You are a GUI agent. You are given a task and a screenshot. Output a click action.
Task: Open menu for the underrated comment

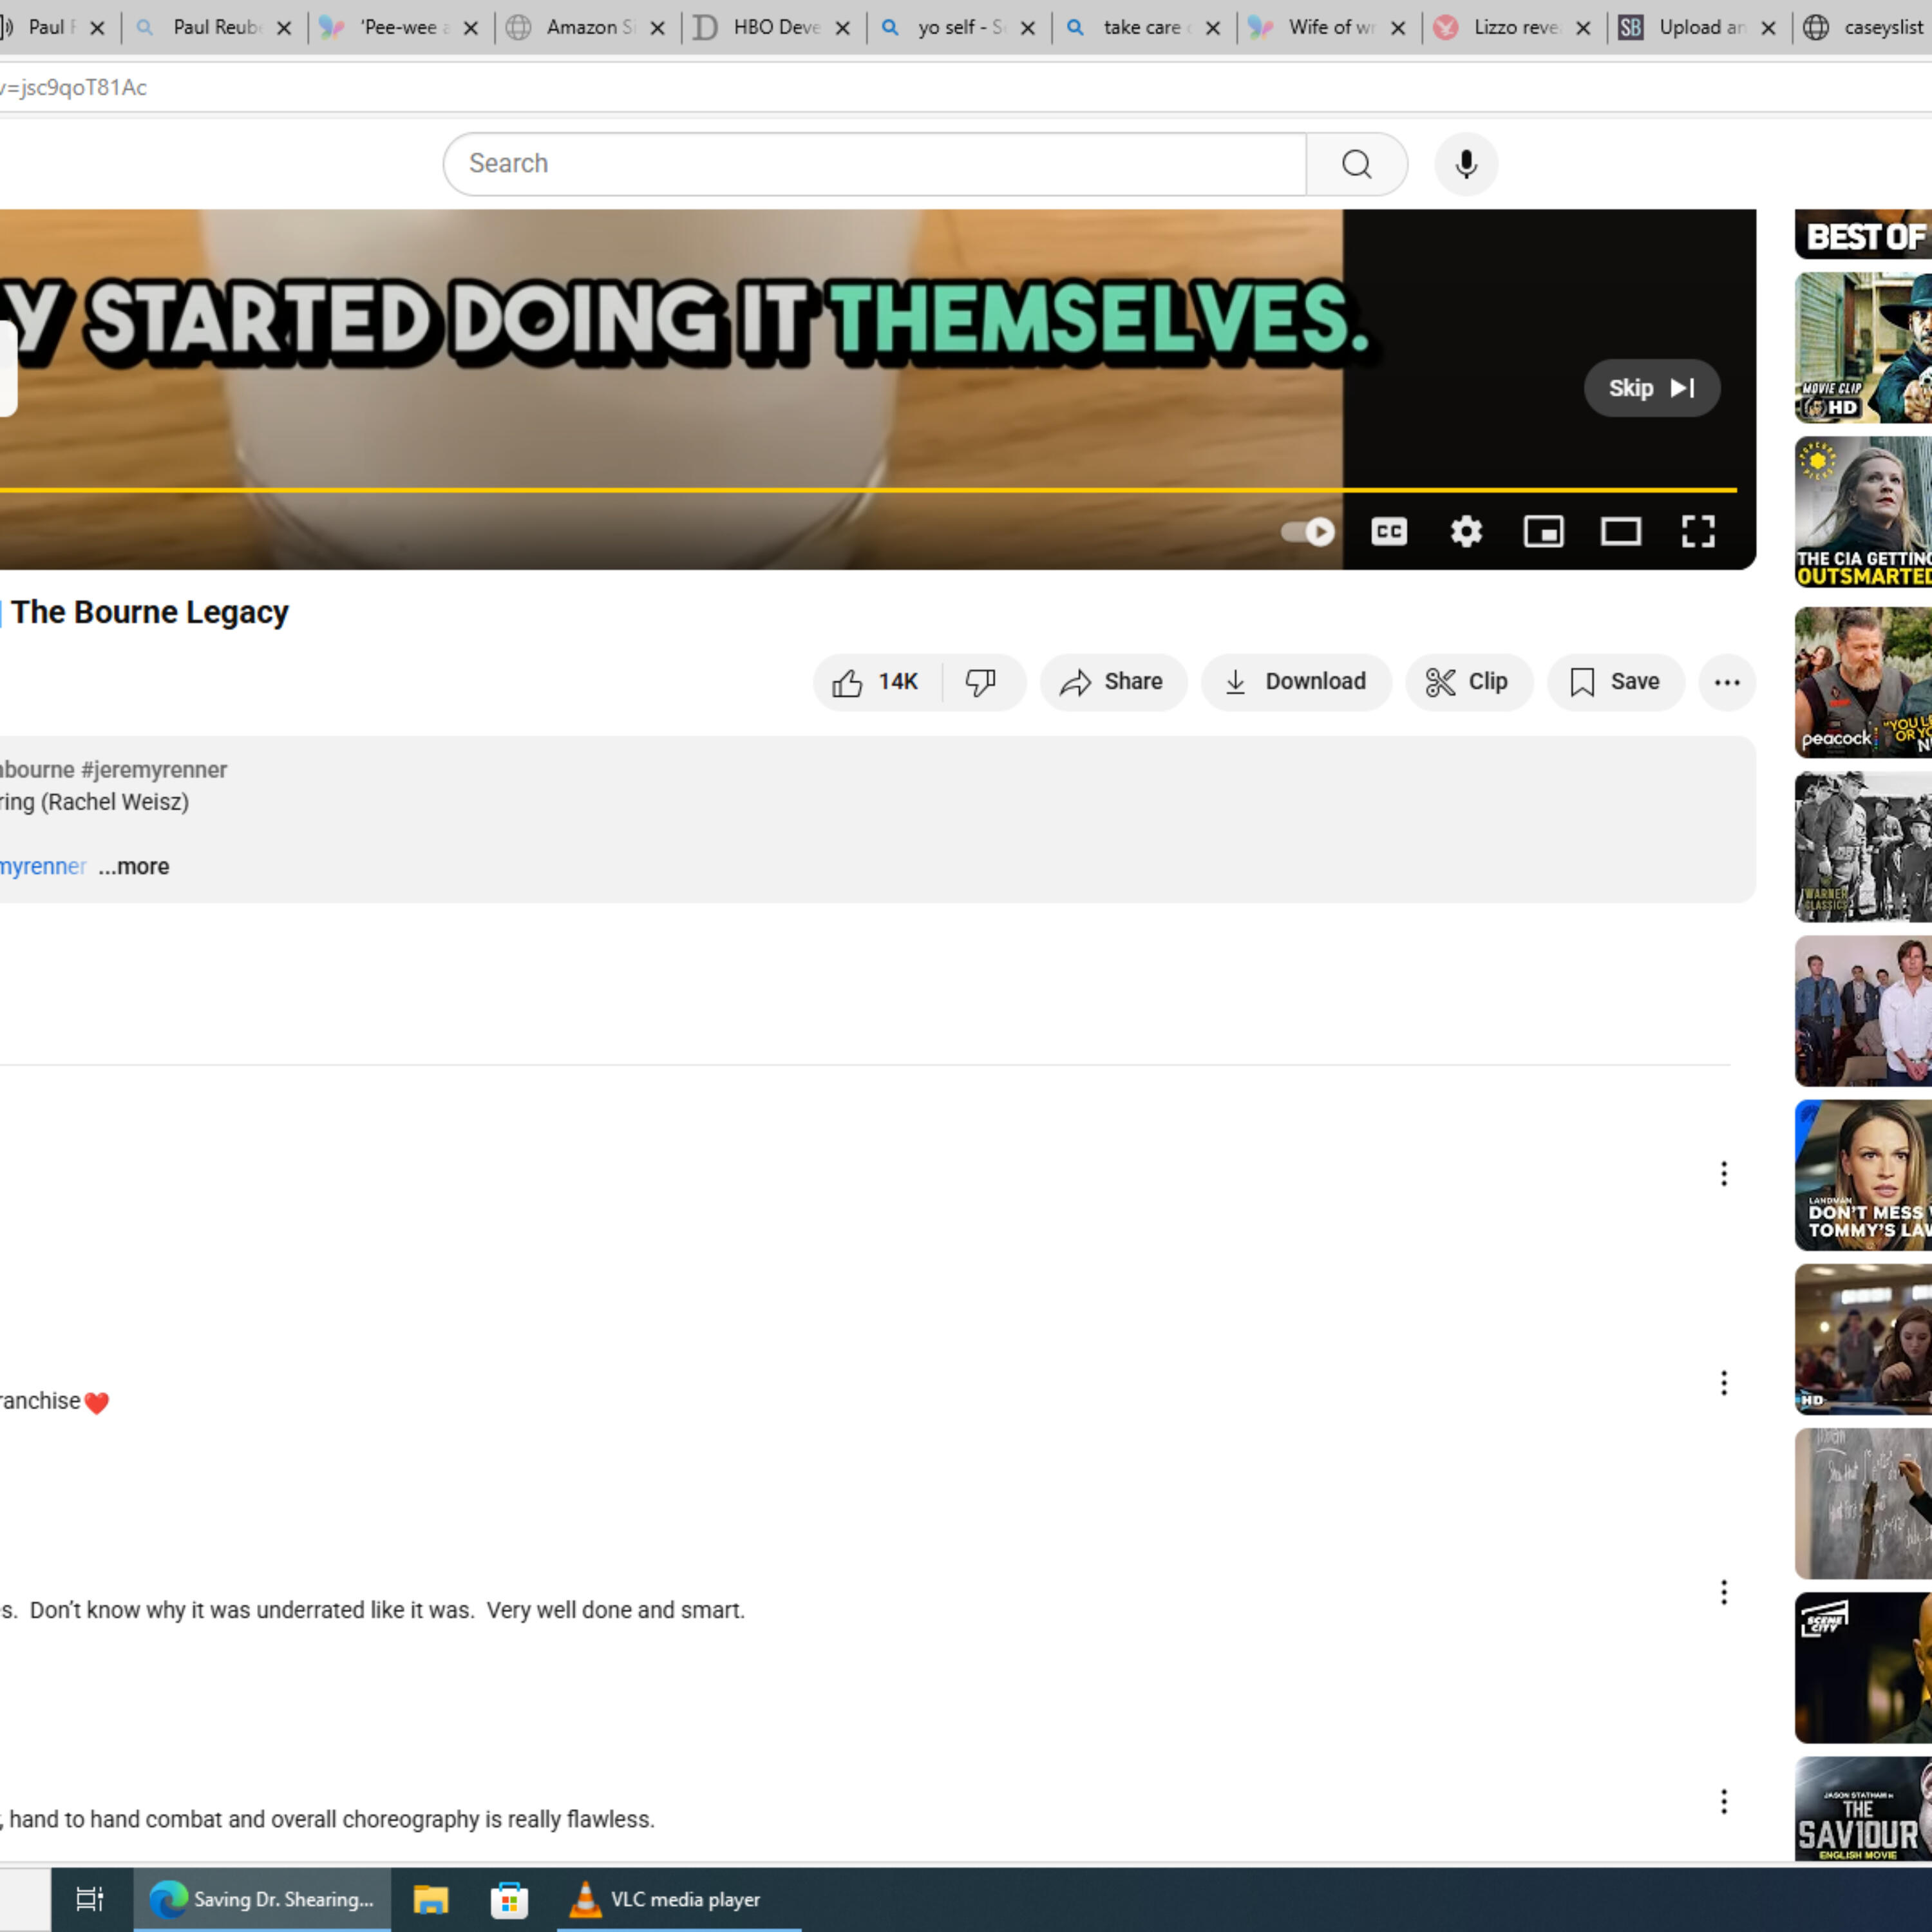(x=1723, y=1592)
